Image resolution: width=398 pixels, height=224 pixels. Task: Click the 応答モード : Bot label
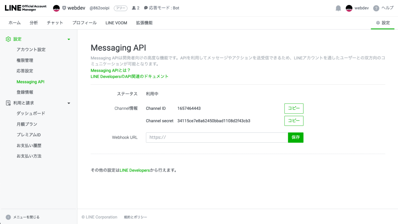click(x=164, y=8)
